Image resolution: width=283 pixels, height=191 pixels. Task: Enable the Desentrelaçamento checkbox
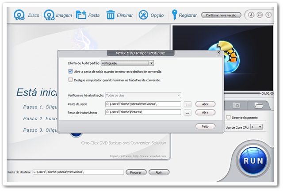click(x=228, y=117)
